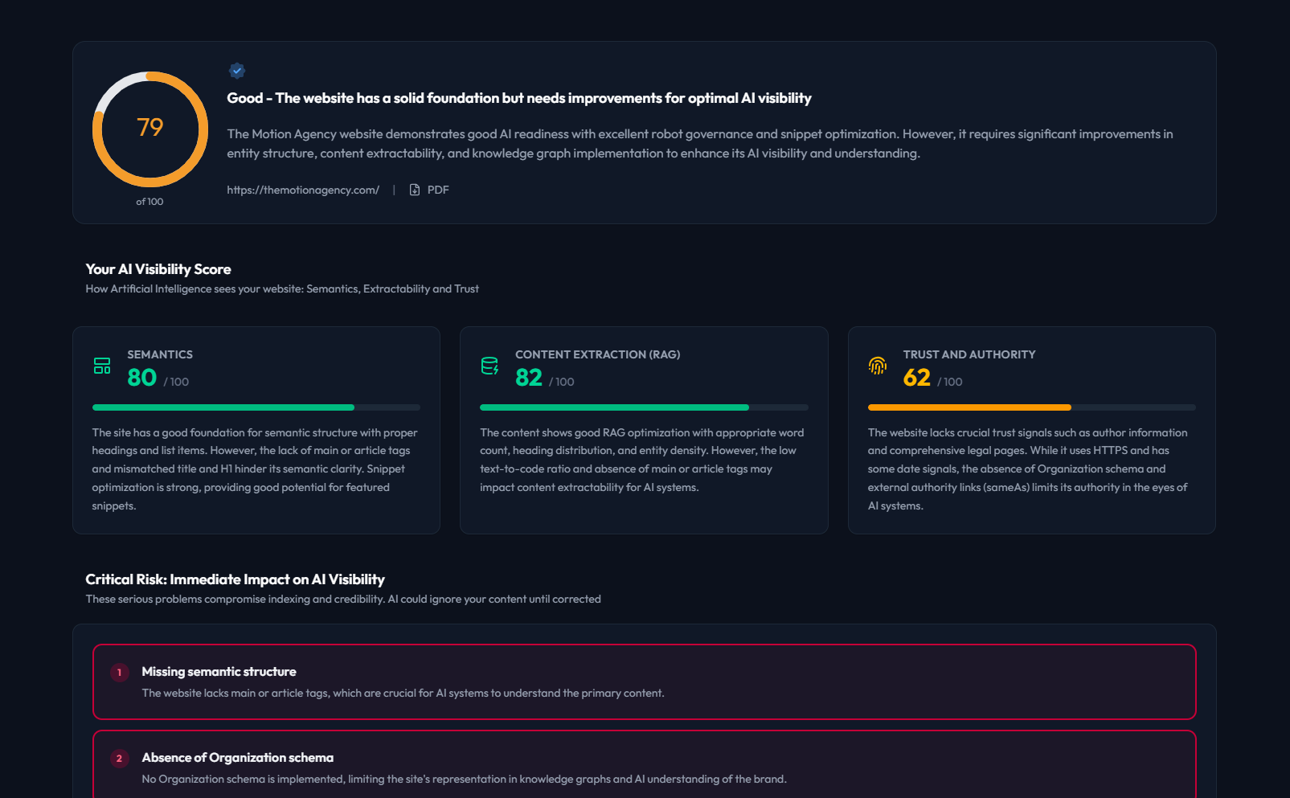Click the Content Extraction green progress bar
Image resolution: width=1290 pixels, height=798 pixels.
click(614, 407)
